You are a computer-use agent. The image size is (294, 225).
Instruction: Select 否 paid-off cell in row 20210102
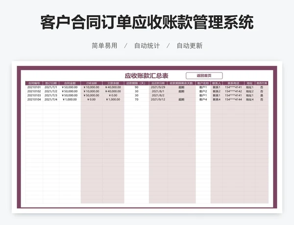tap(262, 91)
